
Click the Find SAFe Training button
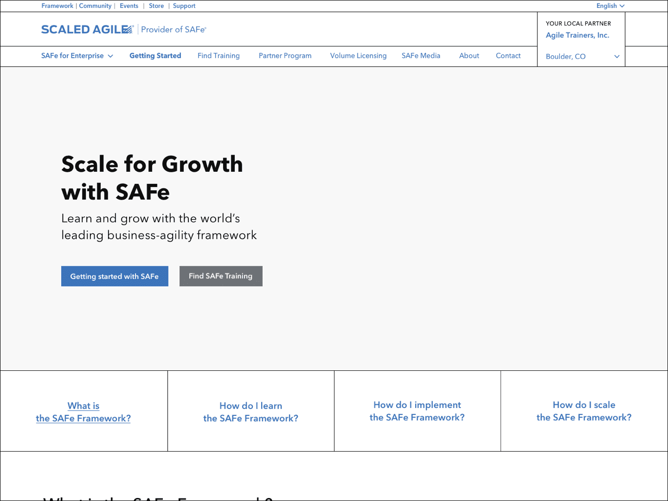221,276
